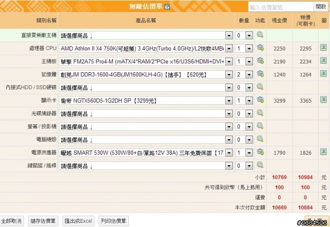The image size is (330, 227).
Task: Change quantity dropdown for 電腦機殼 row
Action: (244, 140)
